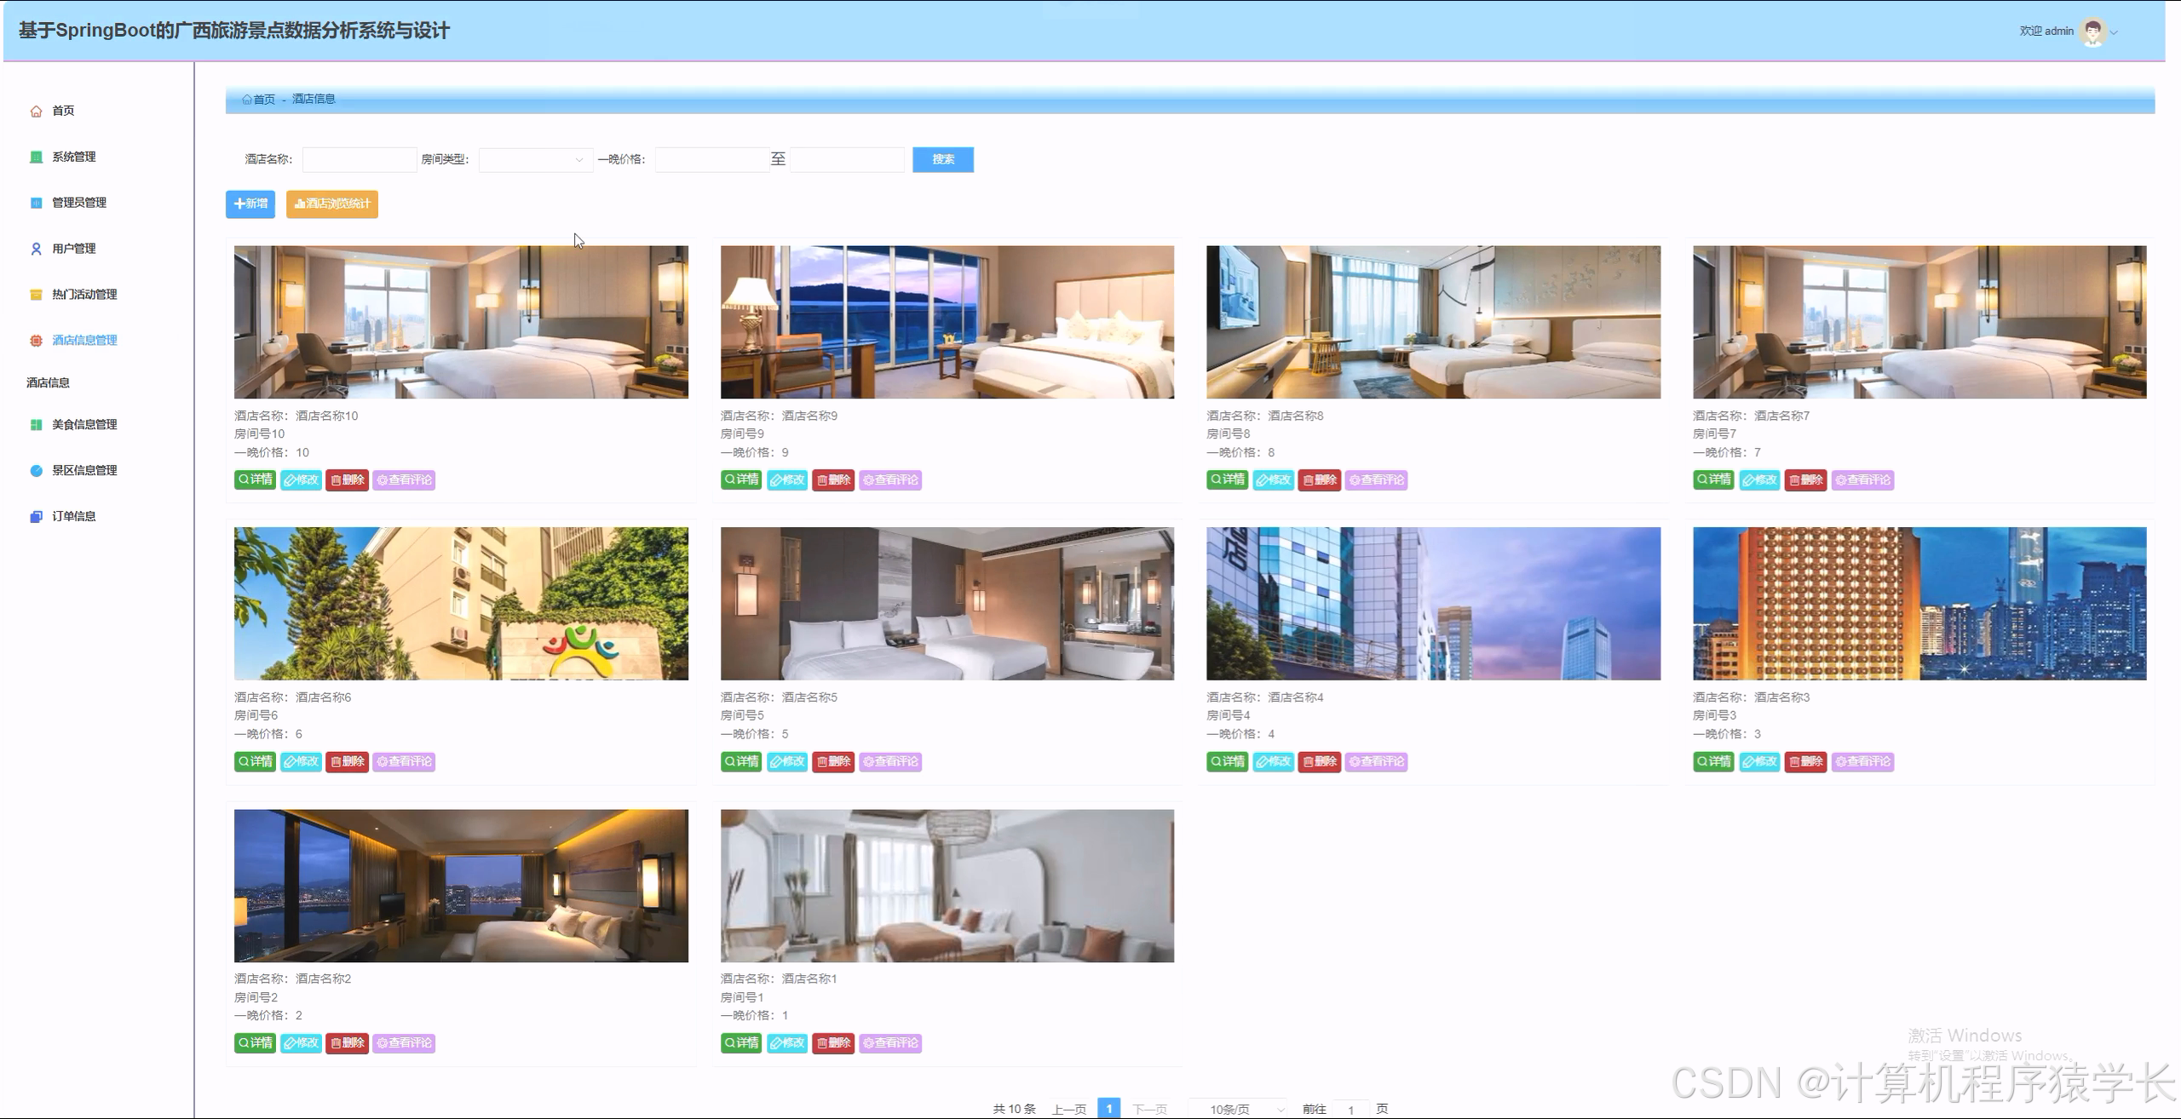Expand the admin menu arrow beside the avatar
Image resolution: width=2181 pixels, height=1119 pixels.
tap(2115, 32)
